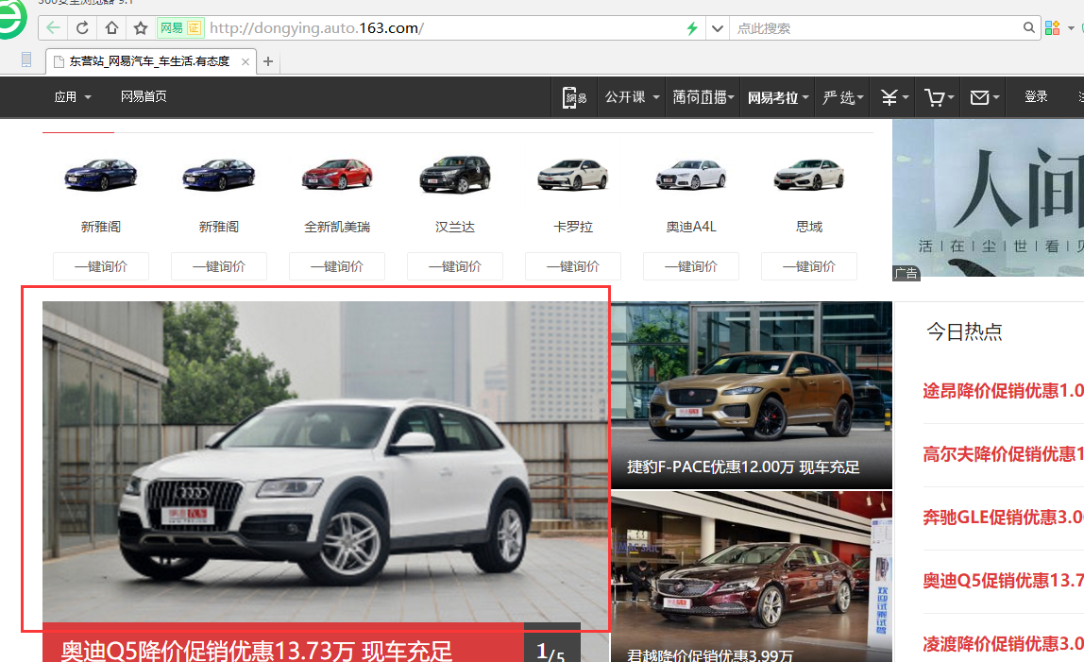The image size is (1084, 662).
Task: Click 一键询价 under 思域
Action: point(809,266)
